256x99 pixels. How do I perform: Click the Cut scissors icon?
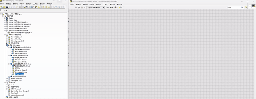[x=11, y=7]
